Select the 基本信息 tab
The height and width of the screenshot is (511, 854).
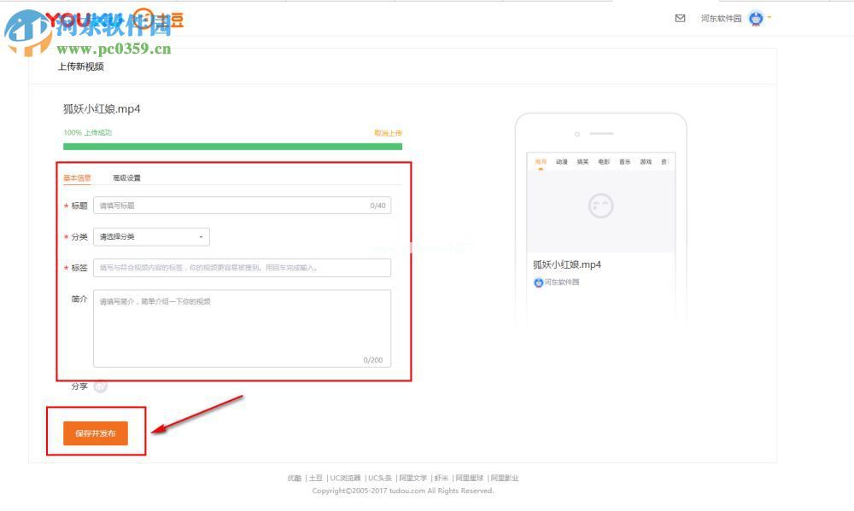[77, 178]
